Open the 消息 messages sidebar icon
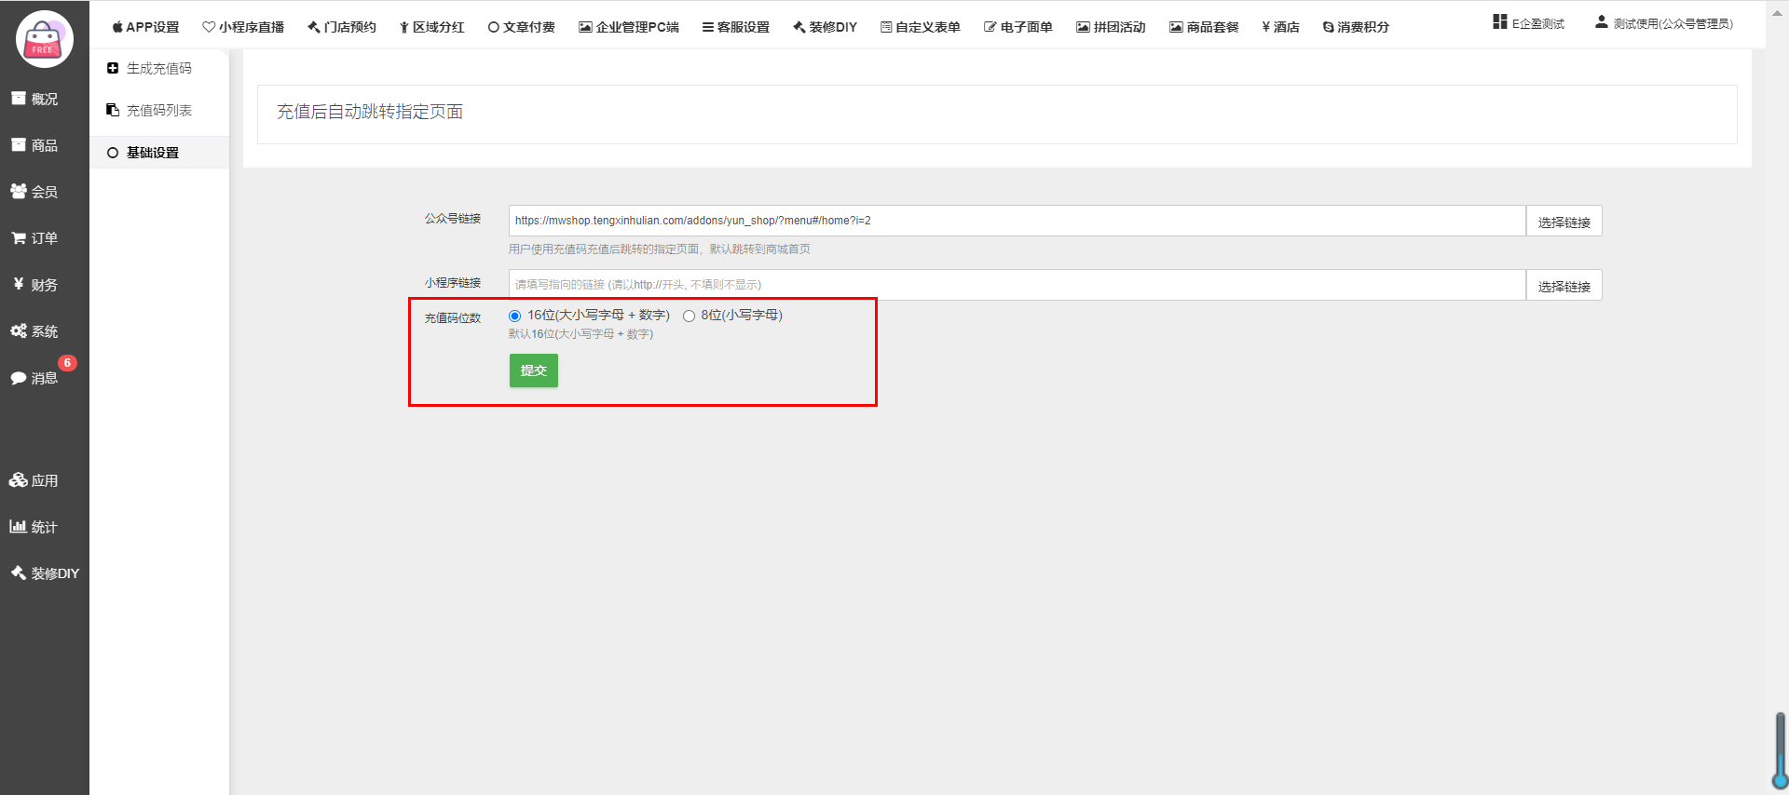 [x=19, y=378]
